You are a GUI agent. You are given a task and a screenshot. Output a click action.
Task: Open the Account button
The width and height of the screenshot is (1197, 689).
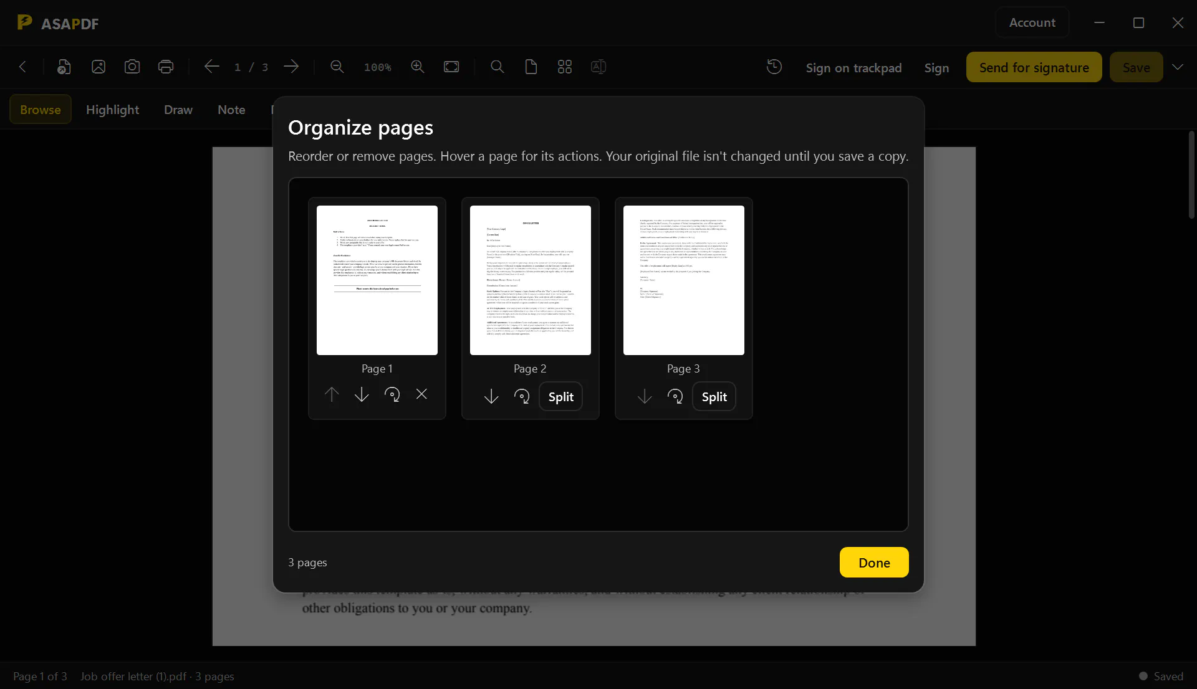1032,22
